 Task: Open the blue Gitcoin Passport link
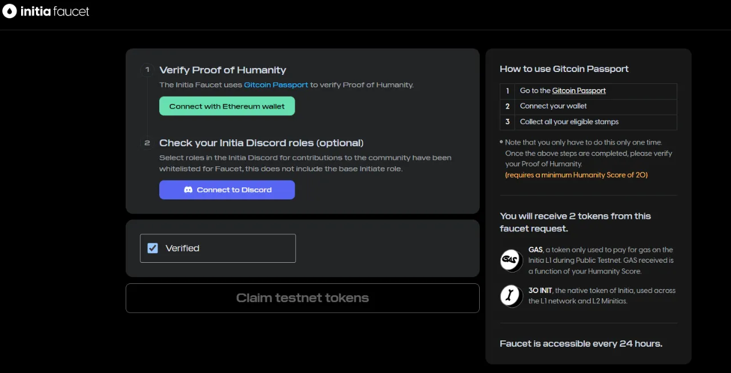[276, 85]
